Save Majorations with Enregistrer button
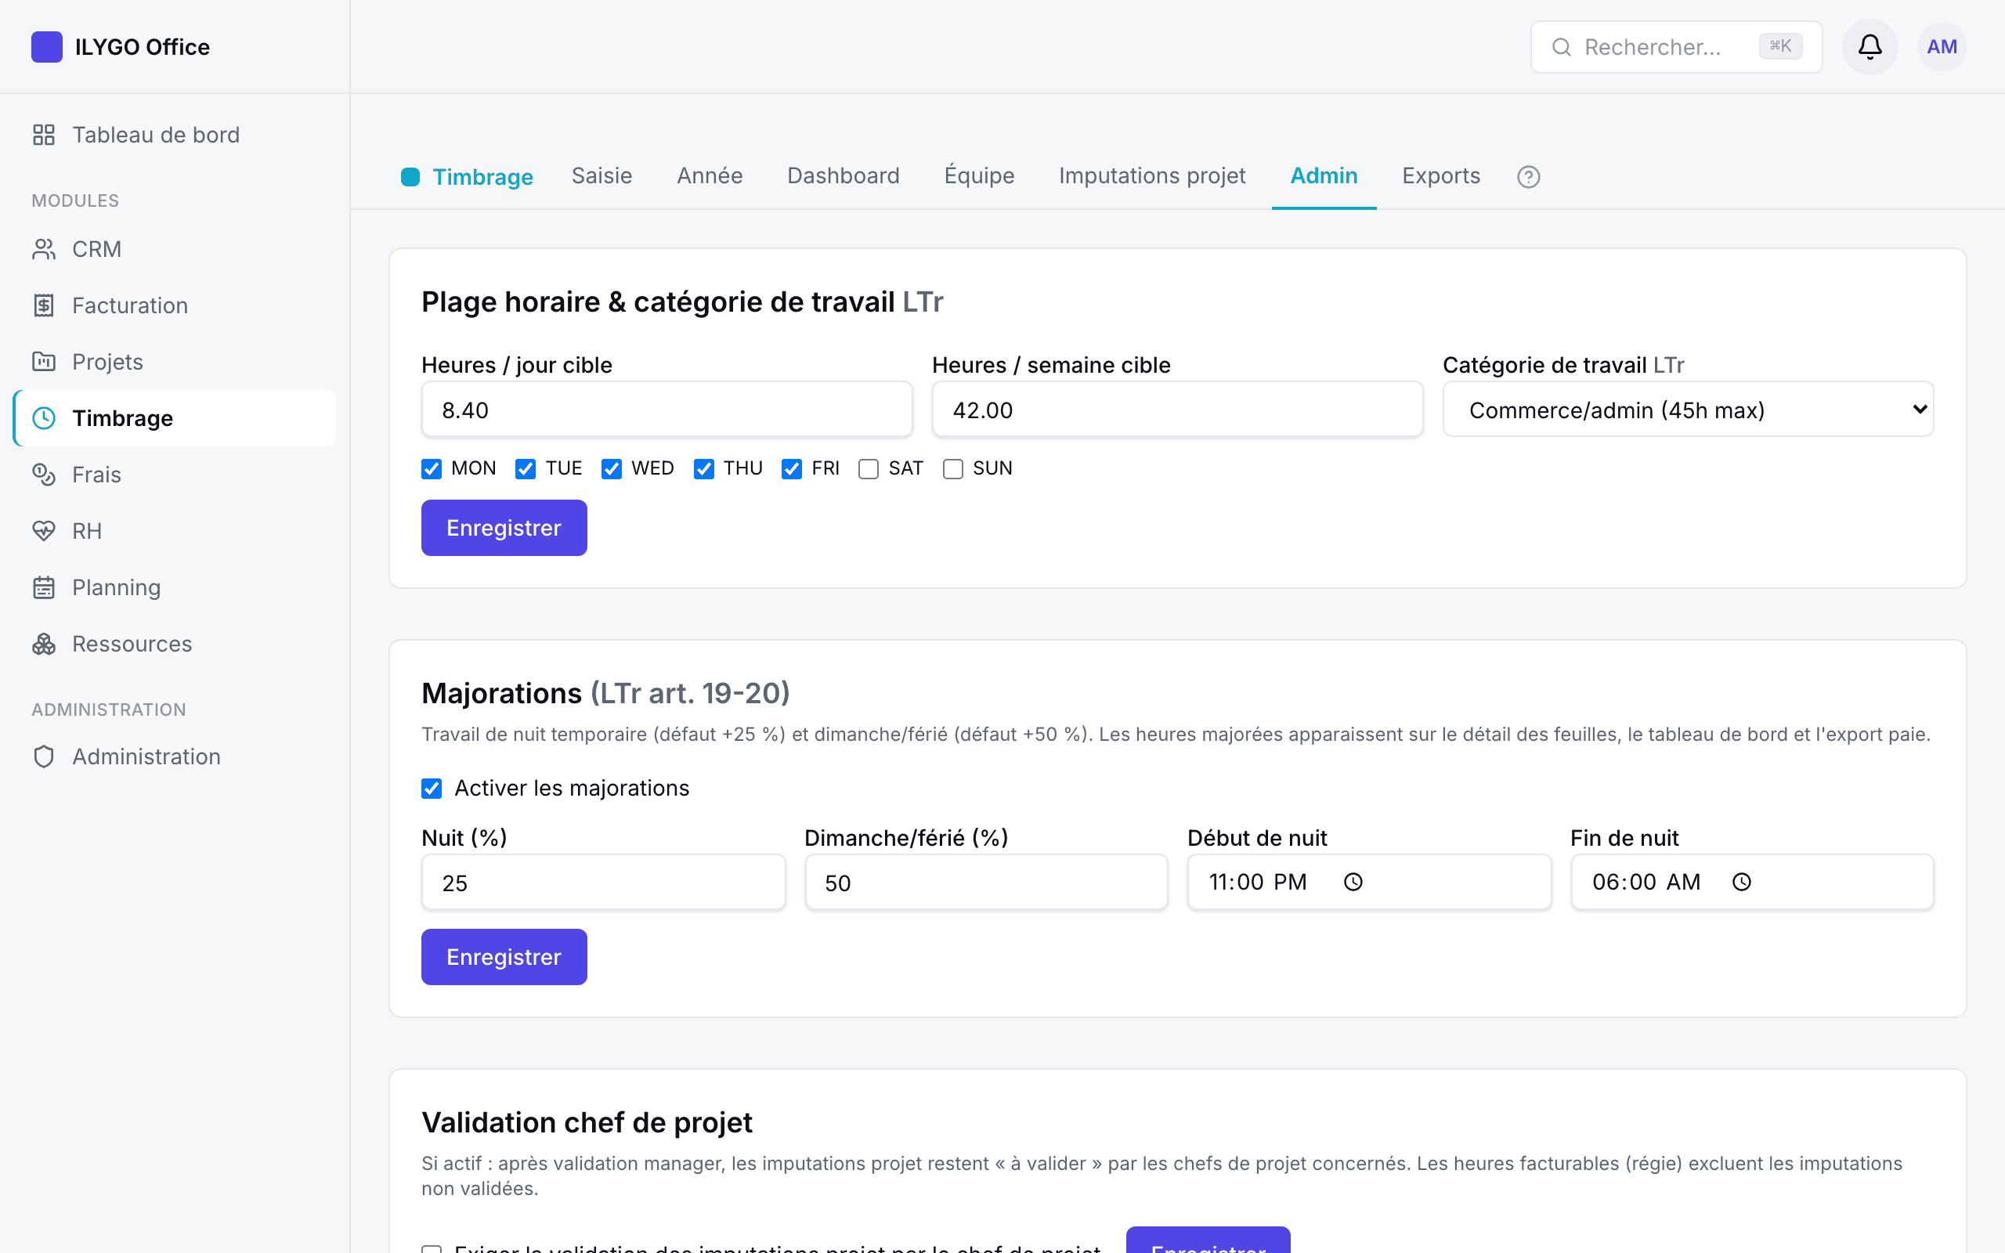The width and height of the screenshot is (2005, 1253). (504, 957)
